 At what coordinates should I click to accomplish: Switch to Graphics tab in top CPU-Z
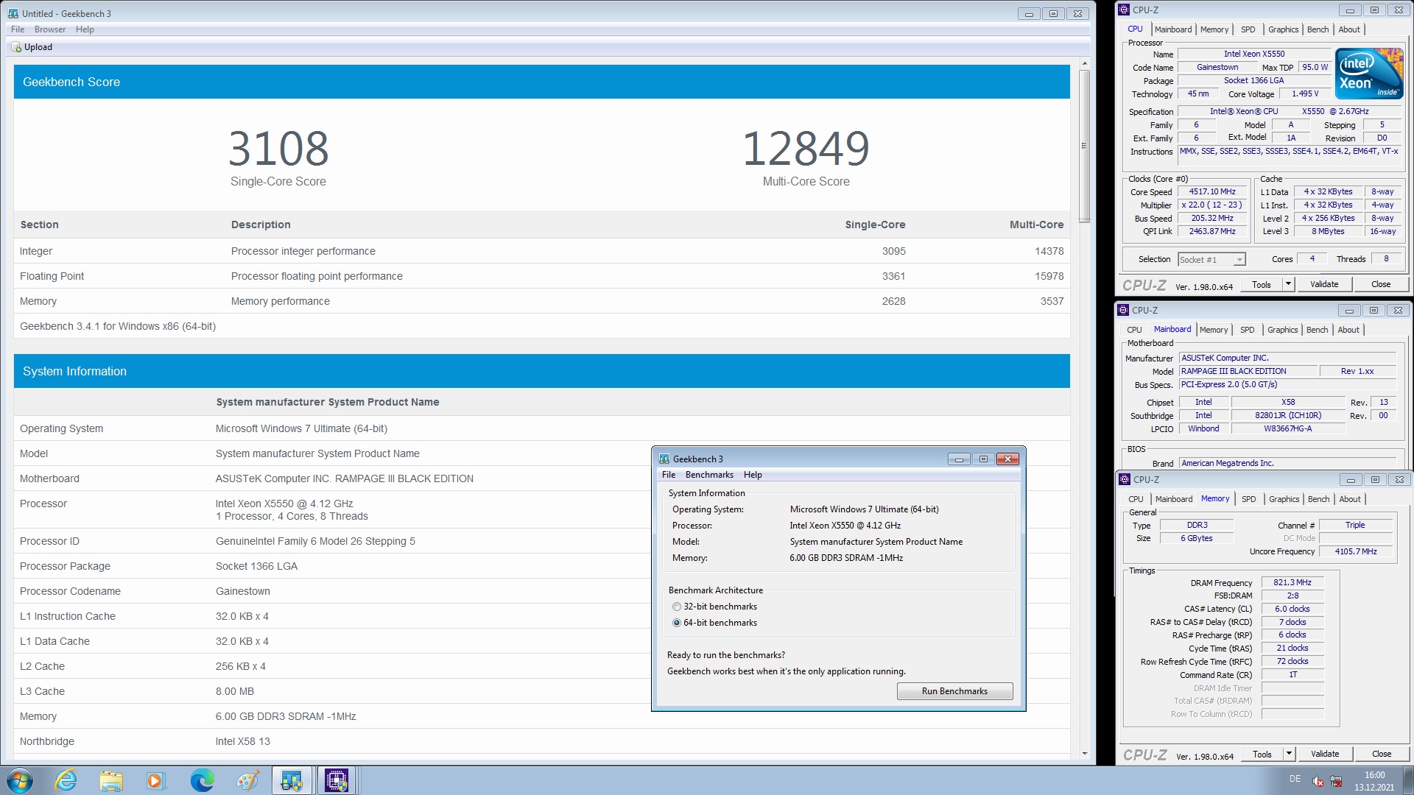coord(1283,29)
